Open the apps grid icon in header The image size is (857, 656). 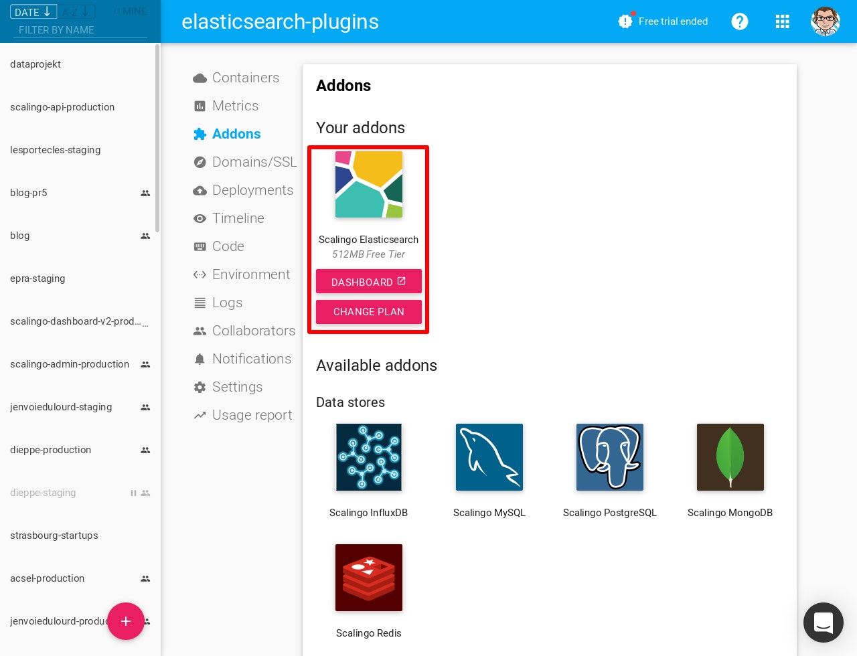pos(783,21)
